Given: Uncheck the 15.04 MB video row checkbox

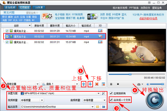Looking at the screenshot, I should 7,37.
